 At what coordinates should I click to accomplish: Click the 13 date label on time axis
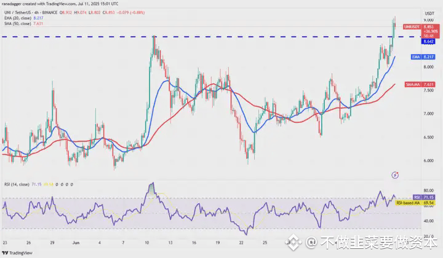[170, 243]
